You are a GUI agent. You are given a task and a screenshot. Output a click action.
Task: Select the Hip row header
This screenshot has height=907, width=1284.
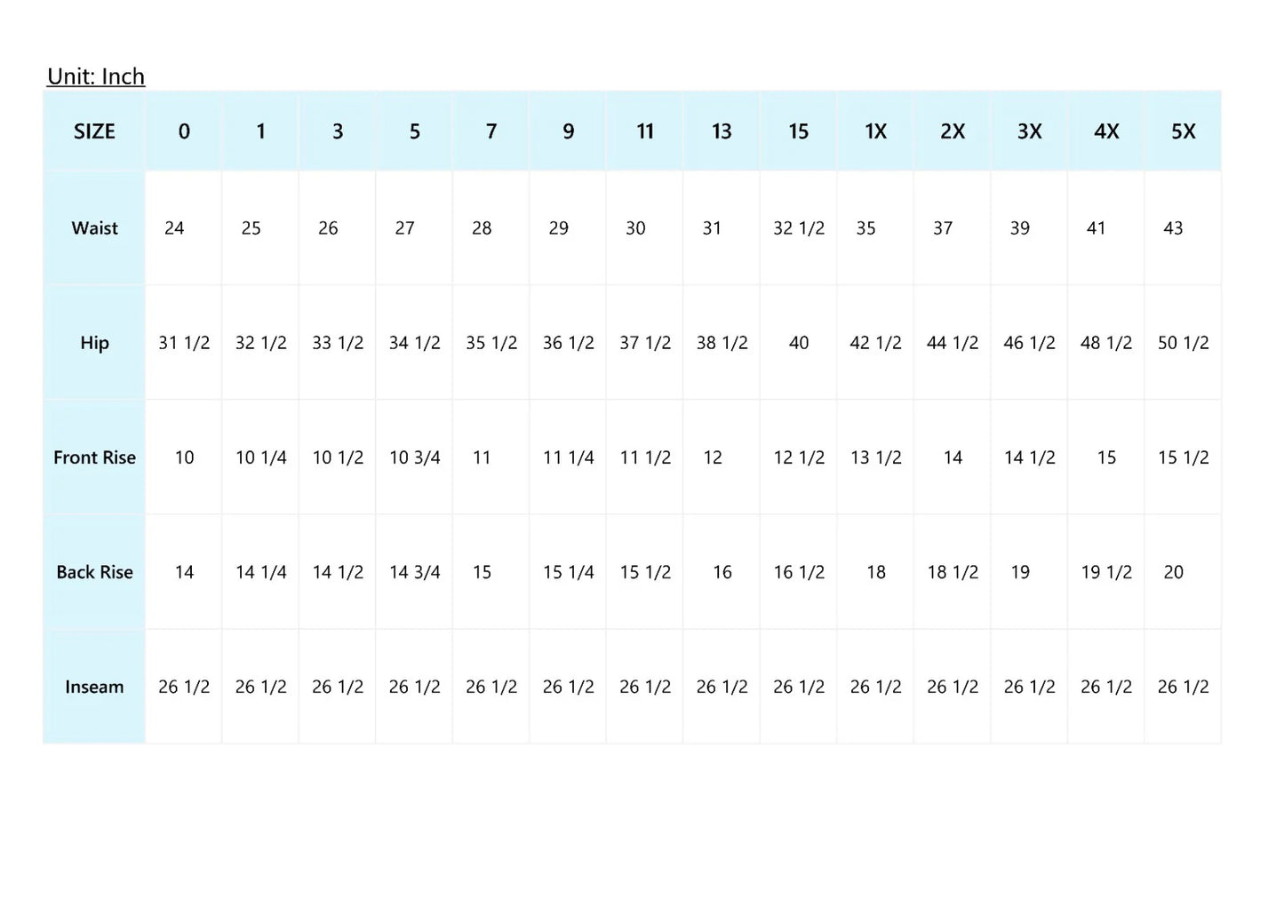(x=94, y=343)
